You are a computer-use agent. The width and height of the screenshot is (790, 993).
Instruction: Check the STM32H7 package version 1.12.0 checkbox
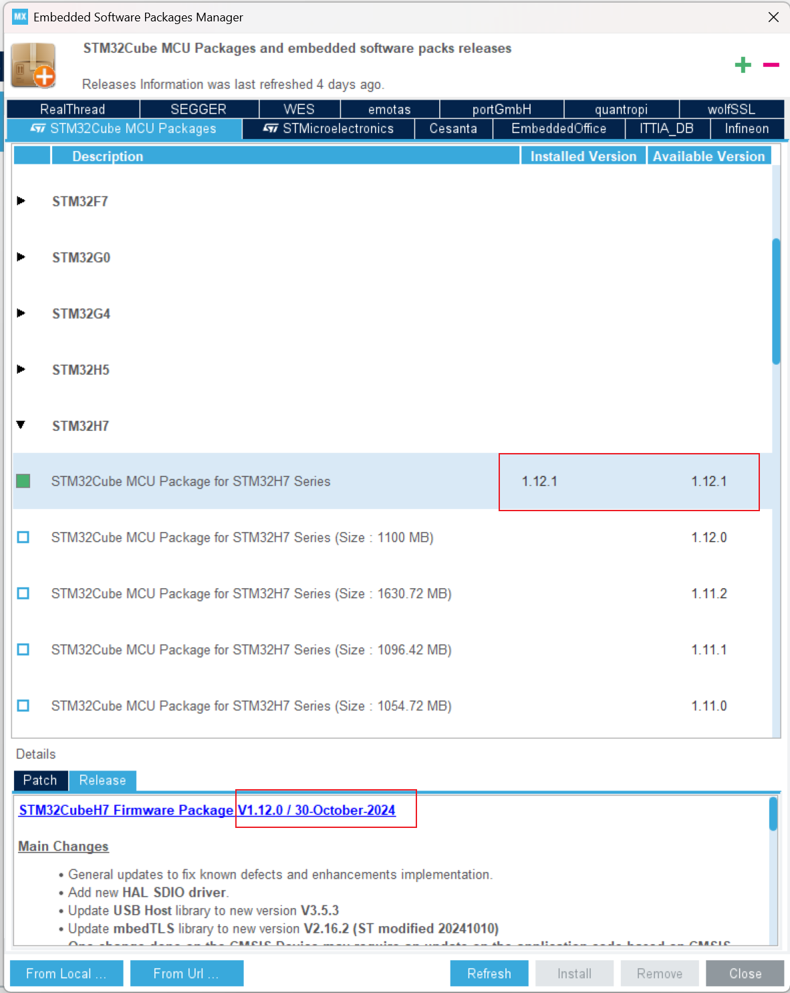coord(23,537)
